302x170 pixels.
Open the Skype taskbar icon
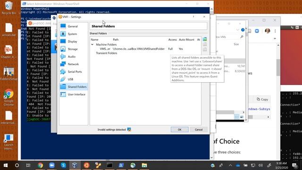click(63, 165)
